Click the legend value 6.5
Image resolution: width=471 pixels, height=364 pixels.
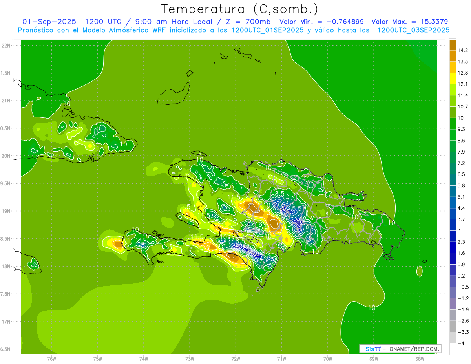click(462, 174)
